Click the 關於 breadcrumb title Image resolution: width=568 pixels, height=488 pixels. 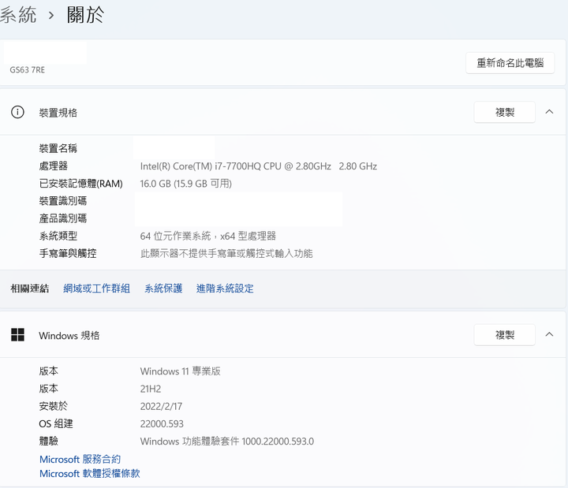point(85,15)
